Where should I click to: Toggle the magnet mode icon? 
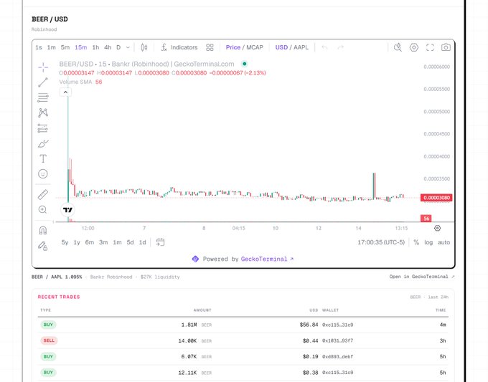click(x=43, y=230)
